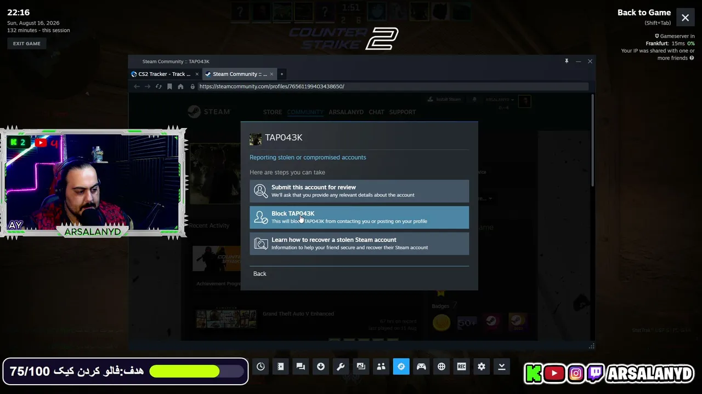The width and height of the screenshot is (702, 394).
Task: Close the overlay with the Back to Game X
Action: [x=685, y=18]
